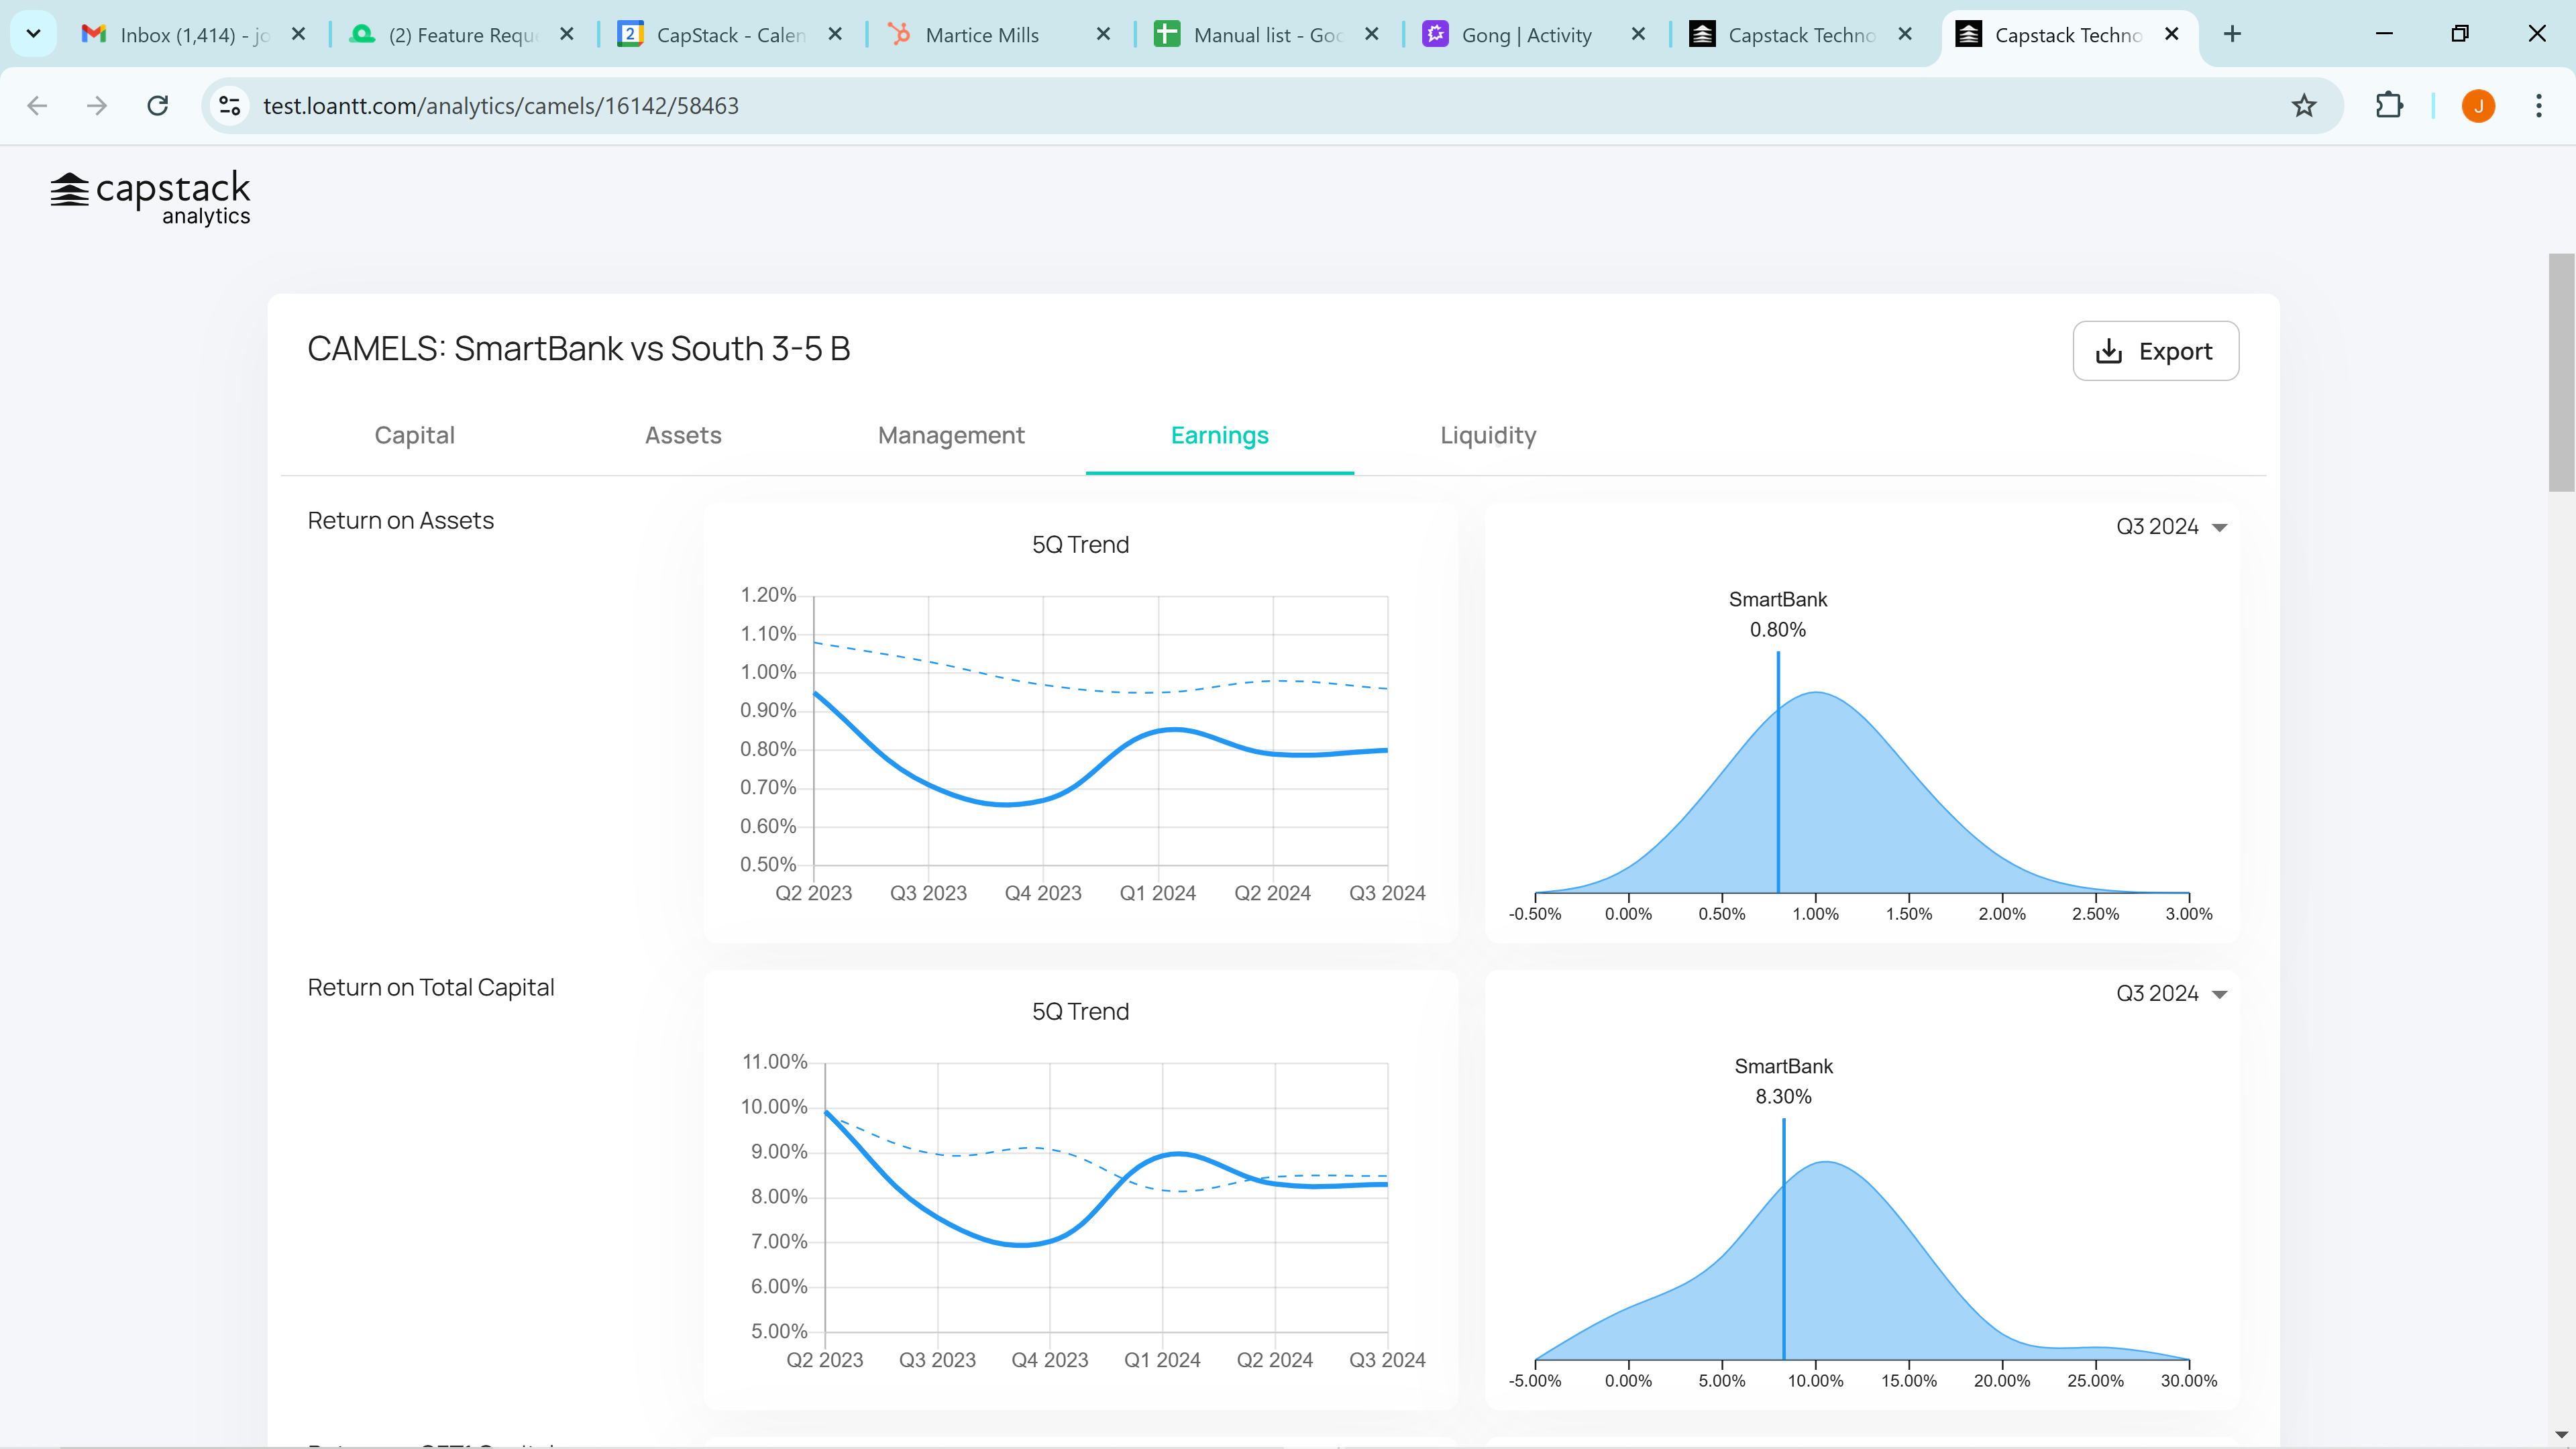Close the Manual list tab
Screen dimensions: 2576x1449
[1372, 34]
